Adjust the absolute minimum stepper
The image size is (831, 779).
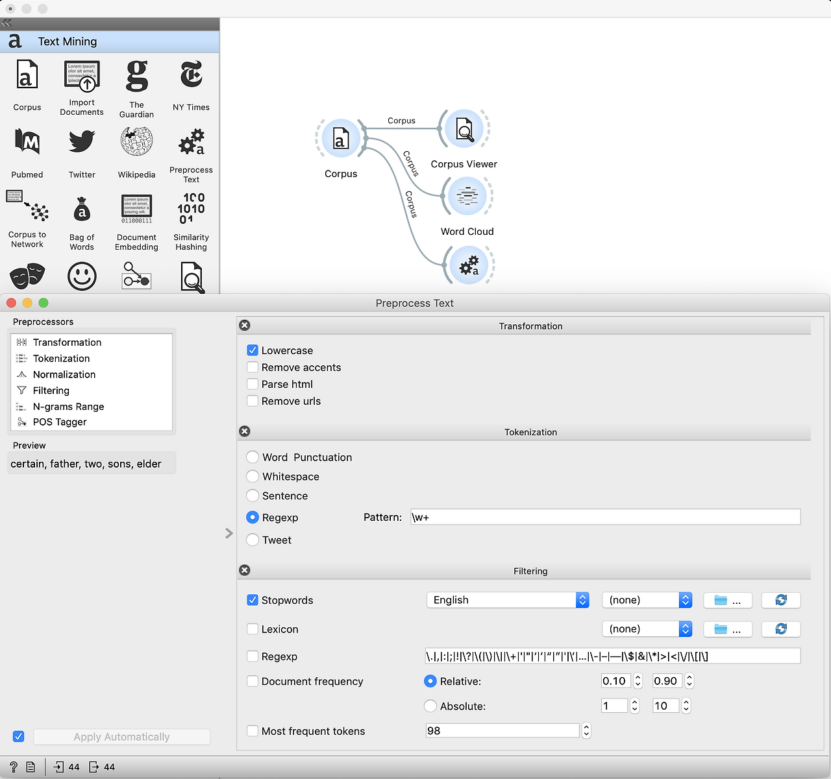pyautogui.click(x=635, y=706)
